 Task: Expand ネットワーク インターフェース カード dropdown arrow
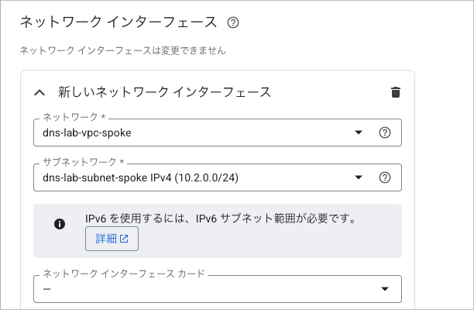tap(385, 289)
